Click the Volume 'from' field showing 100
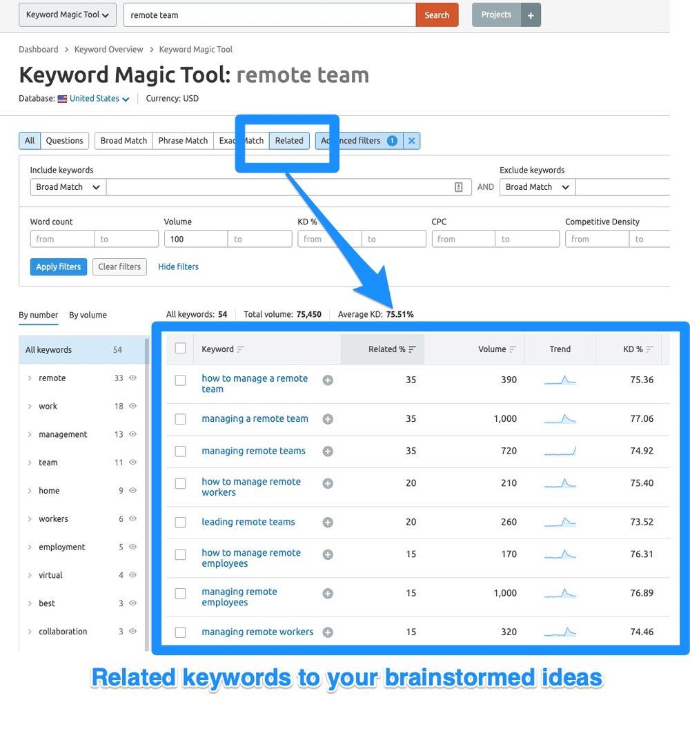Viewport: 690px width, 729px height. pos(196,239)
